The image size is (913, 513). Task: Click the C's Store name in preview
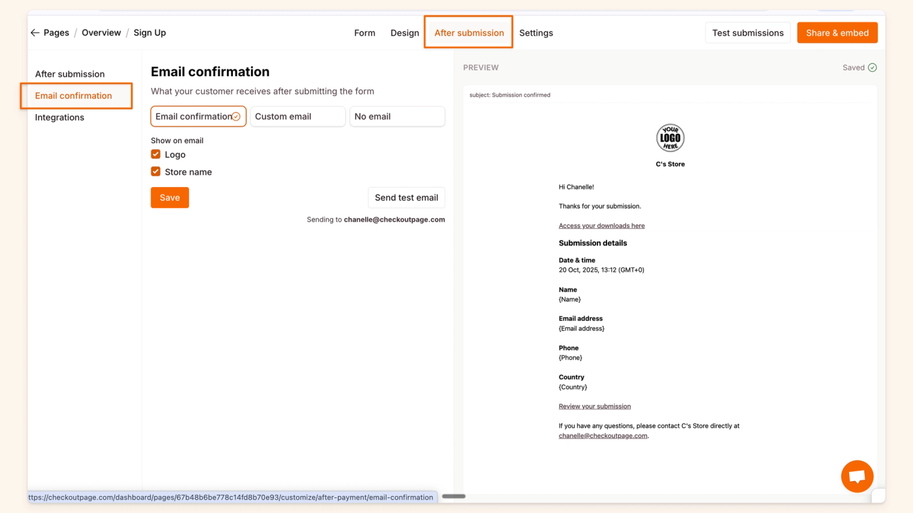(x=670, y=164)
